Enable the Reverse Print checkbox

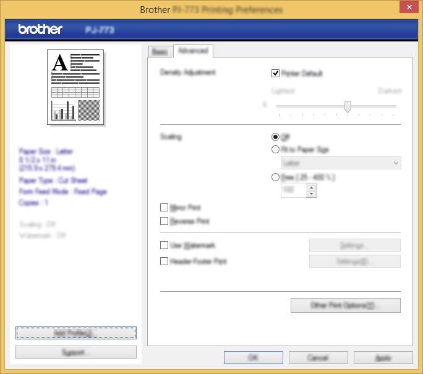pyautogui.click(x=164, y=221)
